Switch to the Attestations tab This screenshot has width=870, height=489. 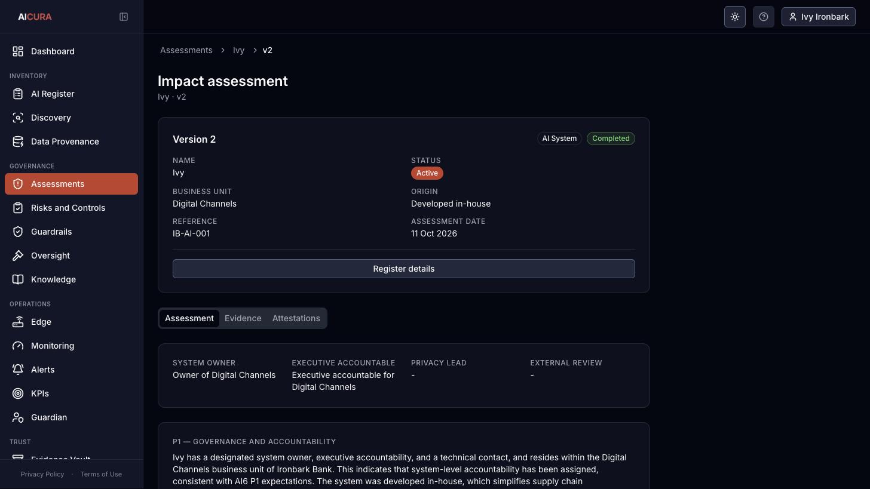pyautogui.click(x=296, y=318)
